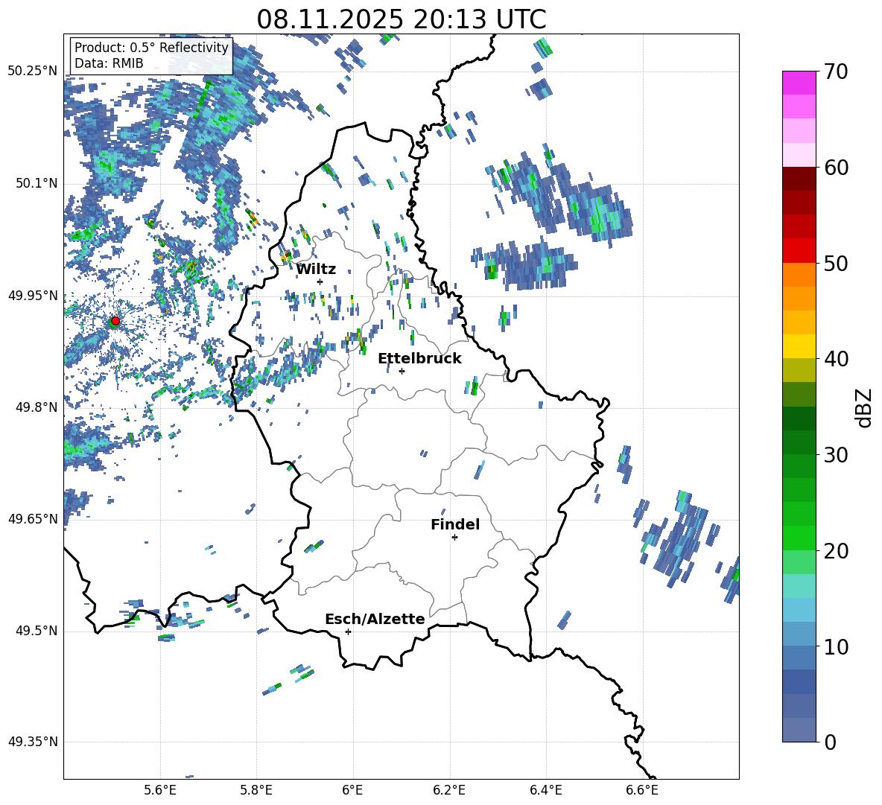The width and height of the screenshot is (882, 805).
Task: Click the 49.8°N latitude label
Action: click(36, 407)
